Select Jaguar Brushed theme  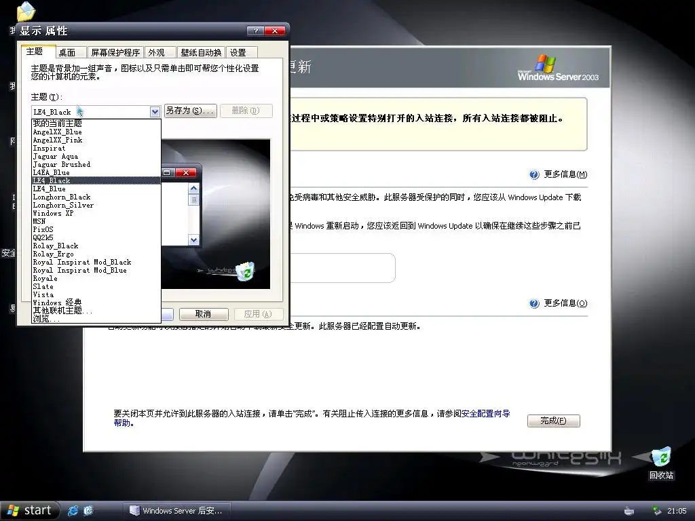pos(96,164)
